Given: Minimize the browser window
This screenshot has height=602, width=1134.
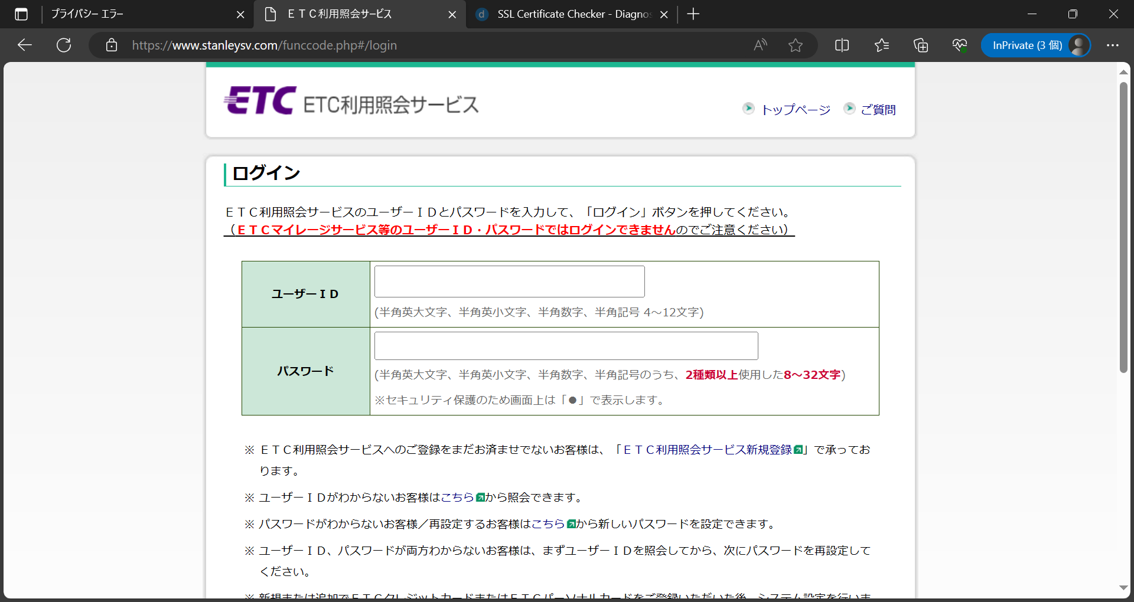Looking at the screenshot, I should [x=1032, y=14].
